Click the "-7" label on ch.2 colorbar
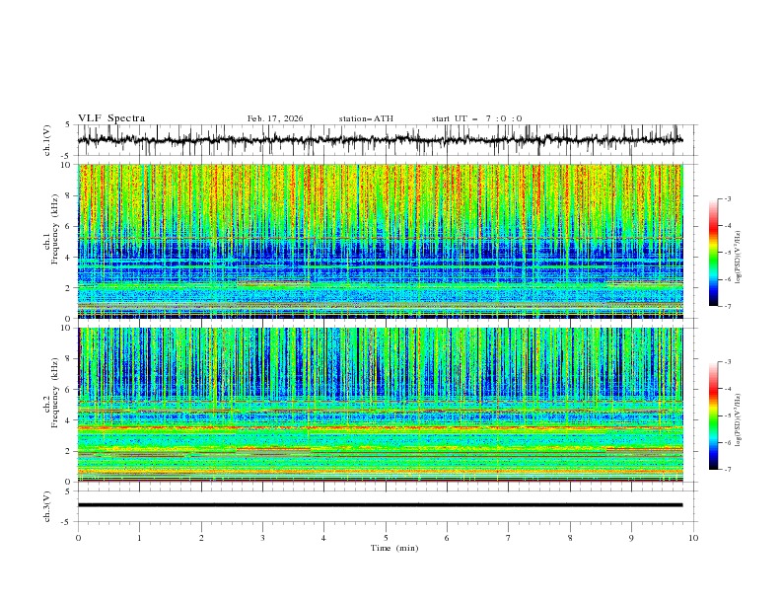Viewport: 781px width, 604px height. click(727, 469)
